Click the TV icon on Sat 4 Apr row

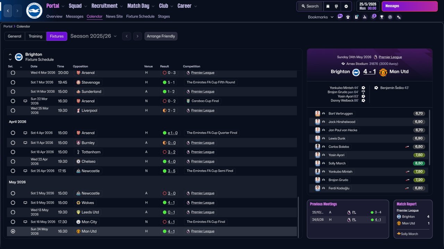pyautogui.click(x=25, y=133)
